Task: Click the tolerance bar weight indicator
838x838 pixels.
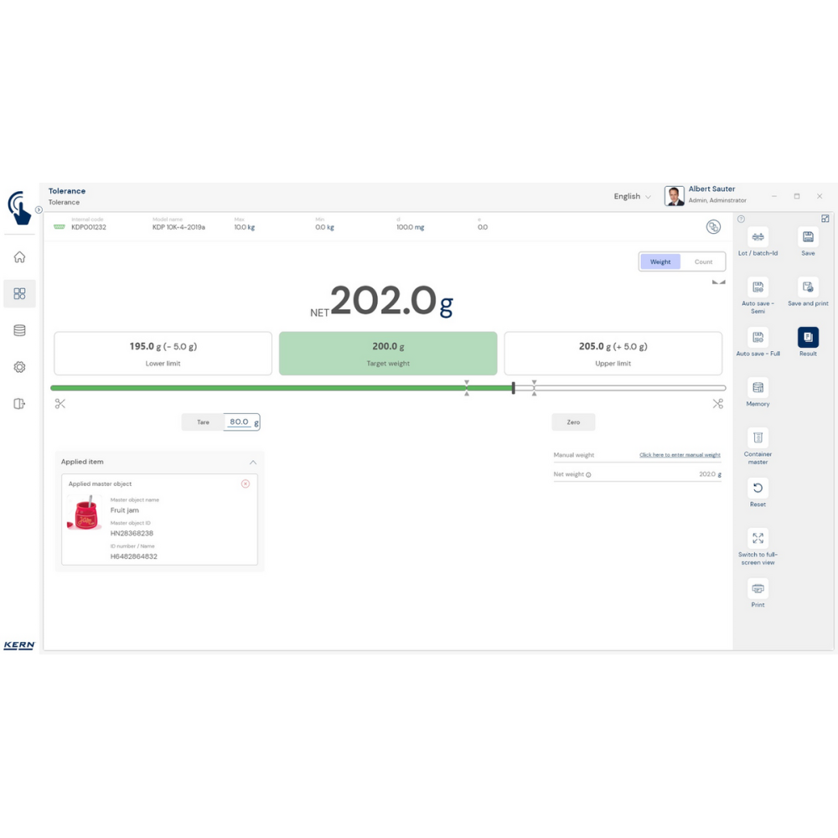Action: click(x=514, y=388)
